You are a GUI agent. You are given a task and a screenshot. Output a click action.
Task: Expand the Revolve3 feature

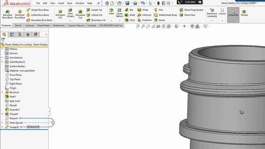coord(2,92)
